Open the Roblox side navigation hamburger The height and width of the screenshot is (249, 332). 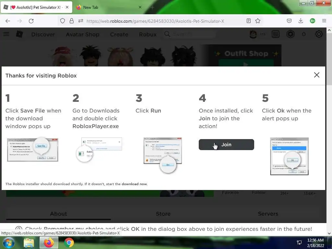(x=6, y=34)
